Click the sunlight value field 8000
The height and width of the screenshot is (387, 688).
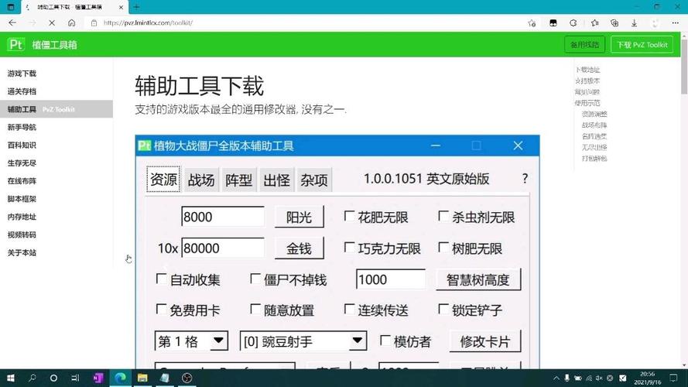[223, 217]
